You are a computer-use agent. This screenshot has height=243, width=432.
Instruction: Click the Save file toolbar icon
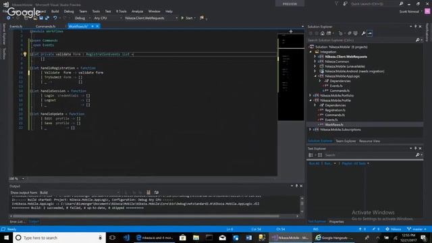pos(41,18)
